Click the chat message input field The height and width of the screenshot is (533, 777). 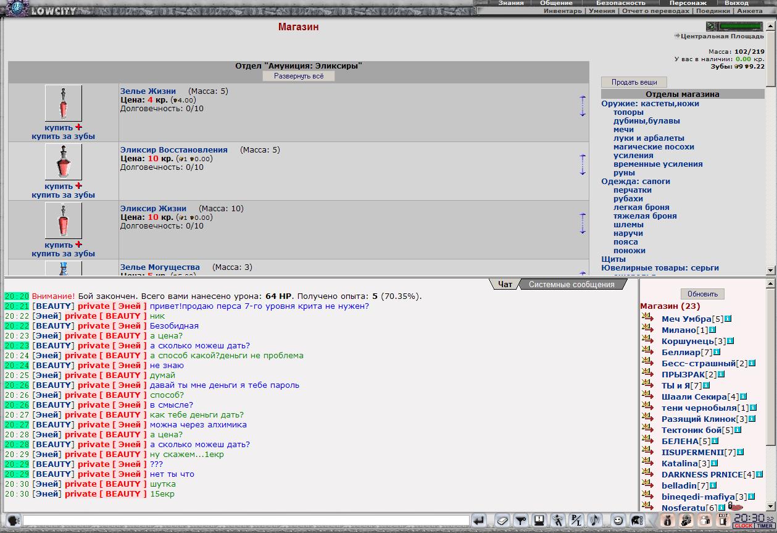coord(246,520)
